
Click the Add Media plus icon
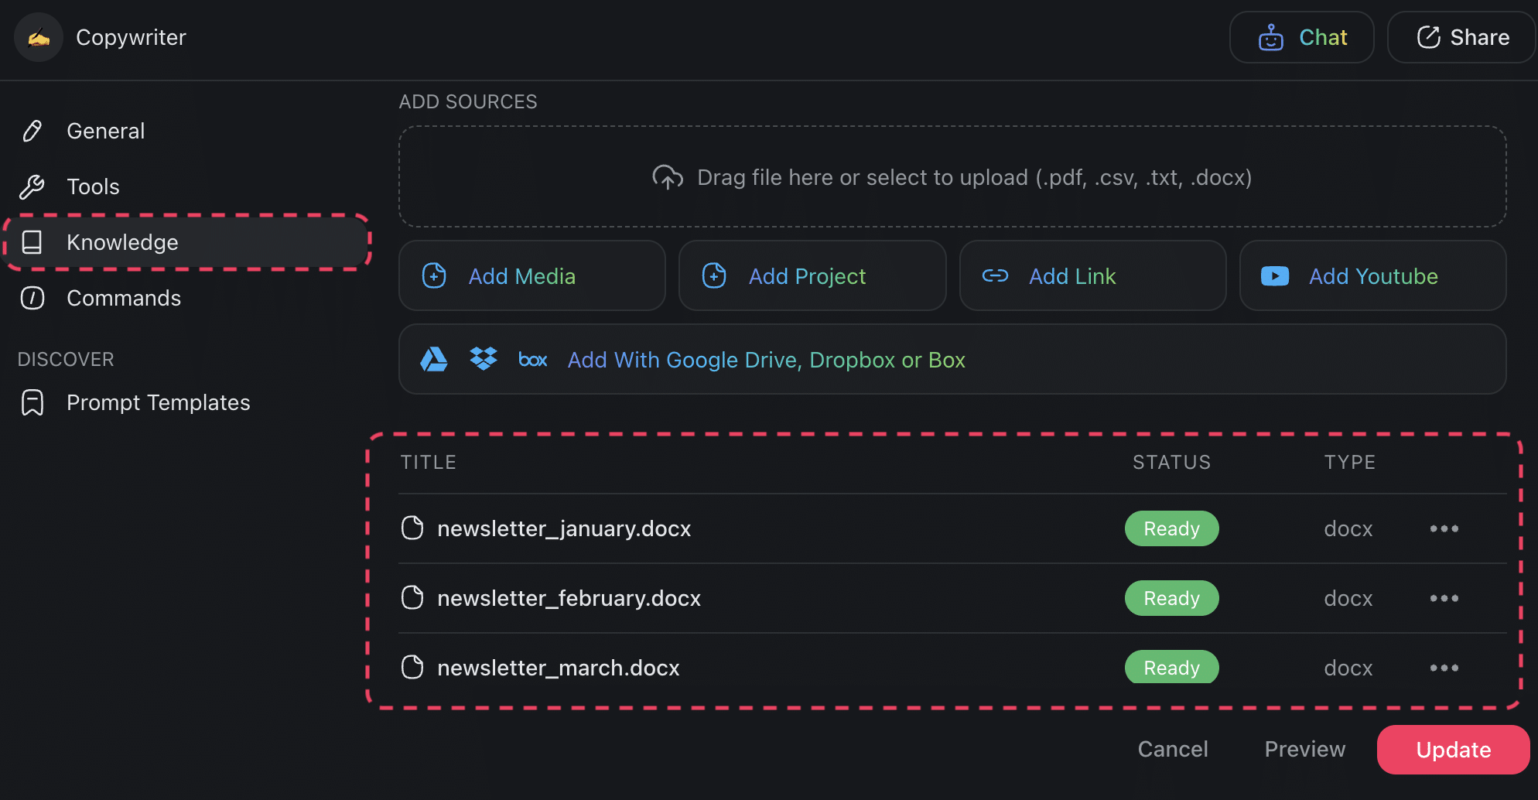pos(434,276)
